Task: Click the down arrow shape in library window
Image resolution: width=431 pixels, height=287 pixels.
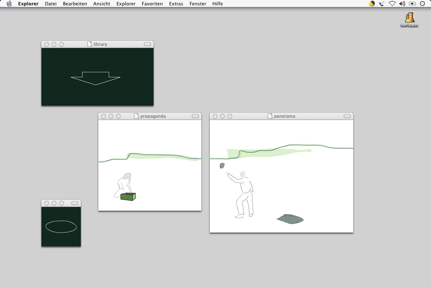Action: [96, 78]
